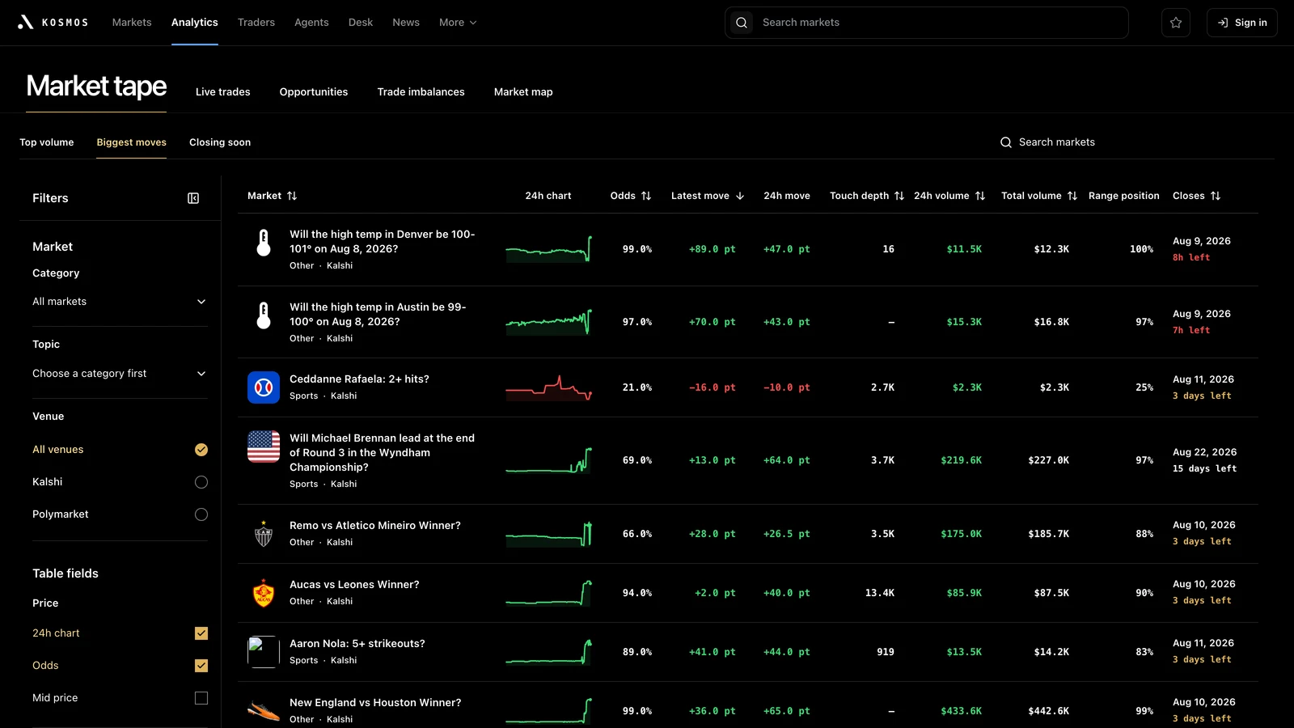Click the Aaron Nola market image
Image resolution: width=1294 pixels, height=728 pixels.
[264, 652]
